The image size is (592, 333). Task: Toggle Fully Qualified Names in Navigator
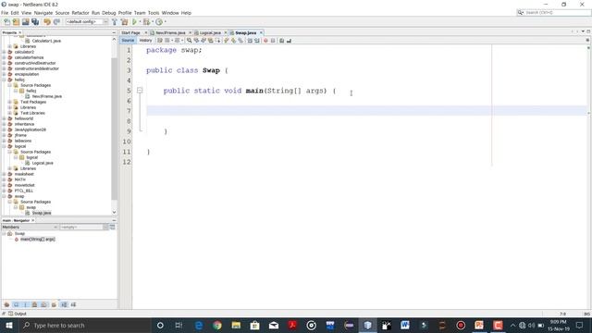pos(54,304)
